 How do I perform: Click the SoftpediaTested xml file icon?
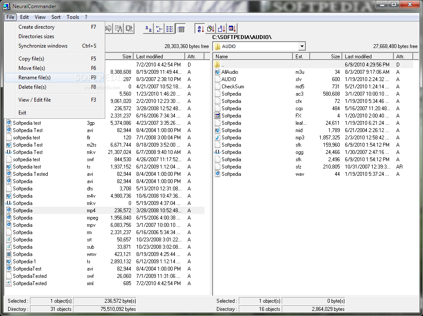click(9, 283)
